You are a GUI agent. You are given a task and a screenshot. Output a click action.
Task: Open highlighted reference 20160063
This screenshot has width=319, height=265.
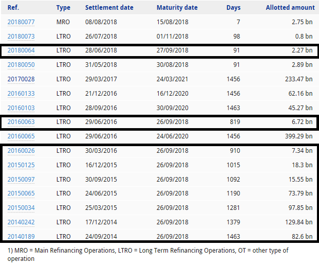[x=21, y=122]
